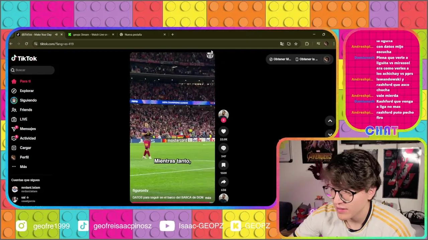The image size is (428, 240).
Task: Go to next video with down arrow
Action: click(x=330, y=134)
